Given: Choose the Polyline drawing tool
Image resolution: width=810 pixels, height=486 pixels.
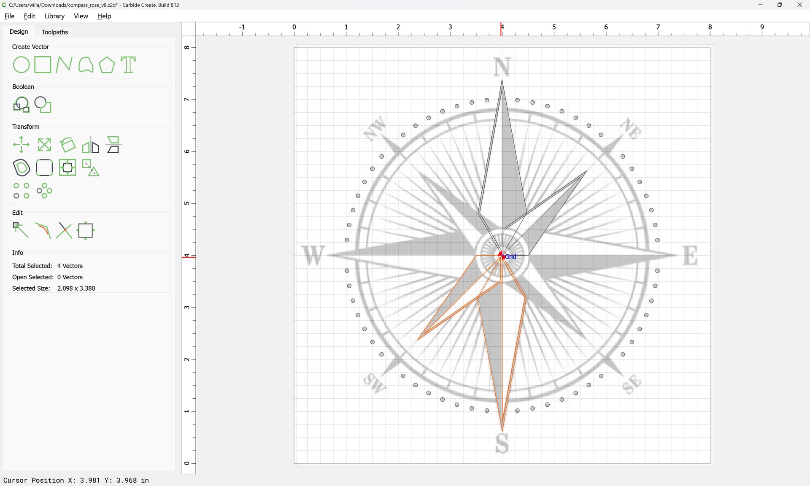Looking at the screenshot, I should click(64, 65).
